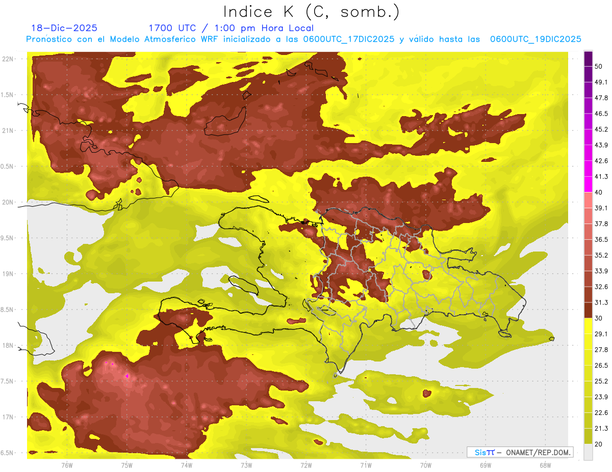
Task: Click the colorbar value '35.2'
Action: click(x=601, y=256)
